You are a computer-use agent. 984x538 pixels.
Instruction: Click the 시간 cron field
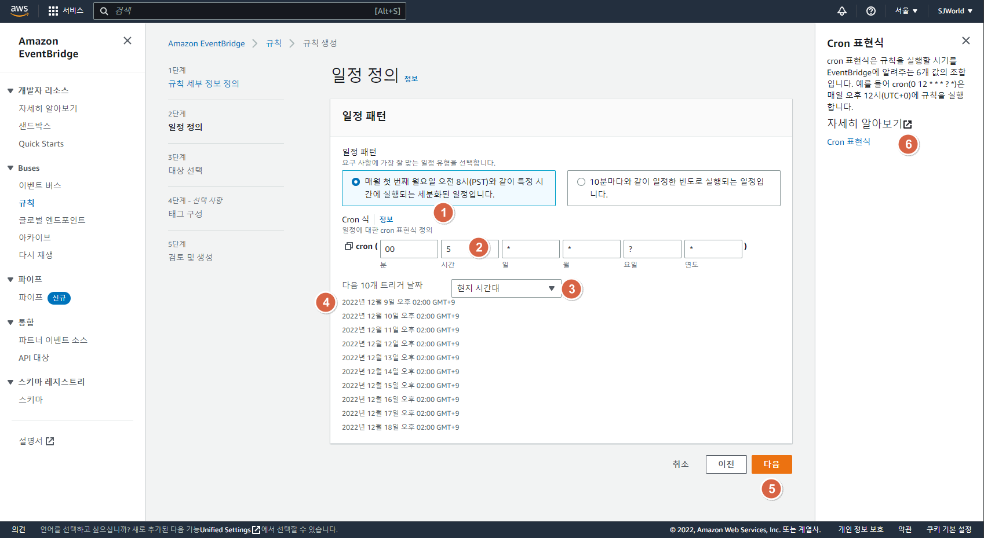pos(470,249)
